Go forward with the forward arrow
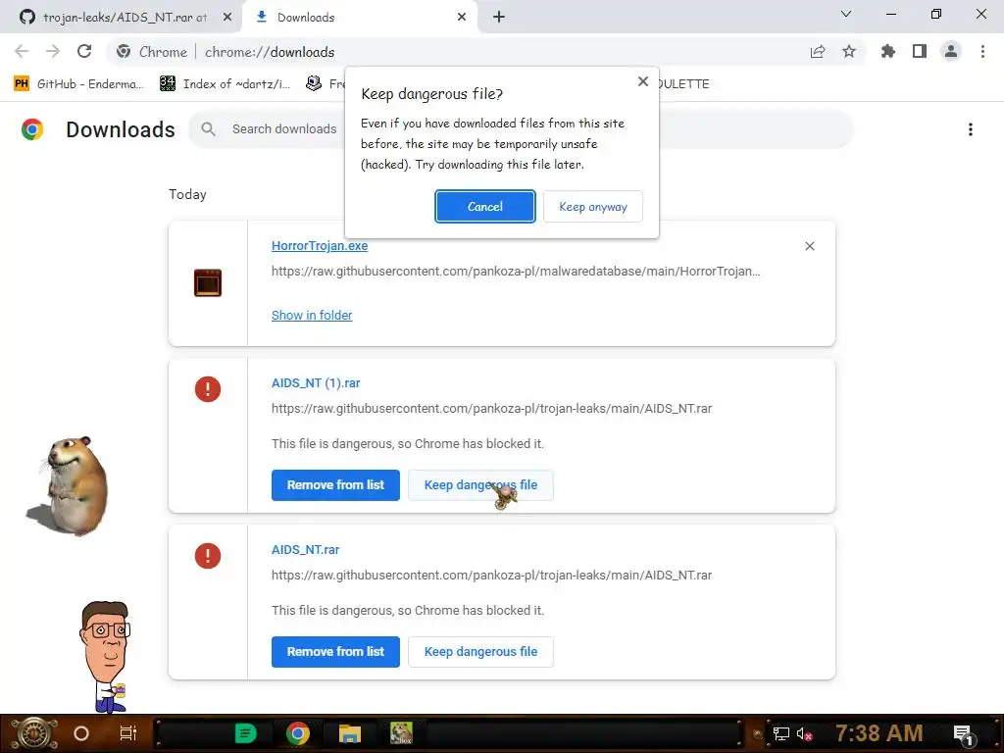 coord(53,51)
